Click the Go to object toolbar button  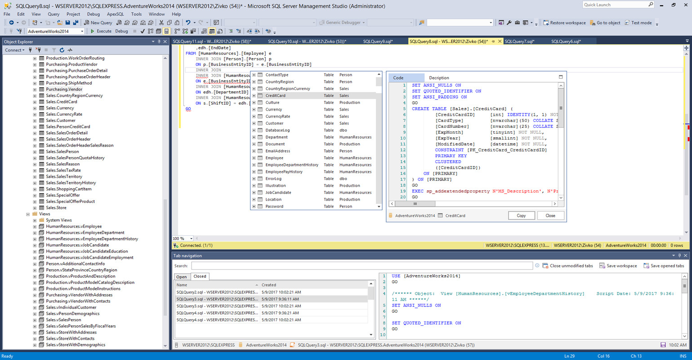click(x=605, y=22)
